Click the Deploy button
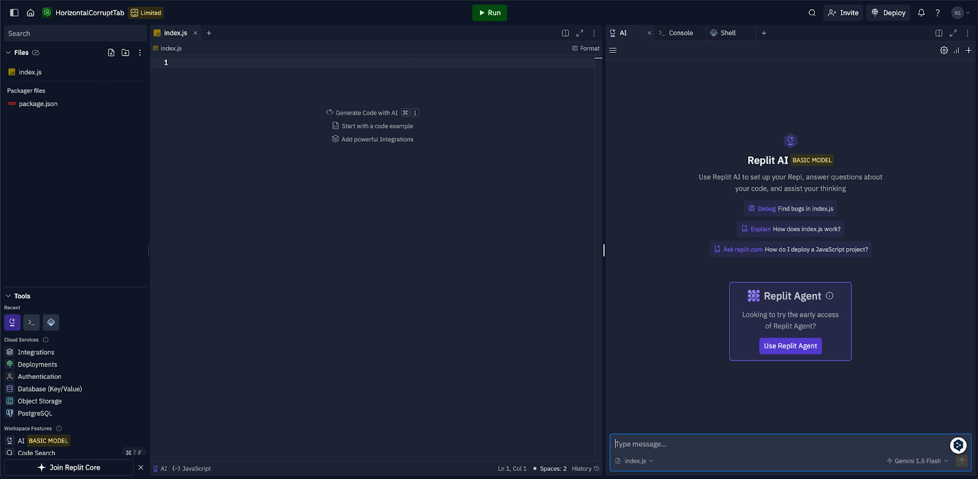This screenshot has height=479, width=978. click(x=888, y=13)
